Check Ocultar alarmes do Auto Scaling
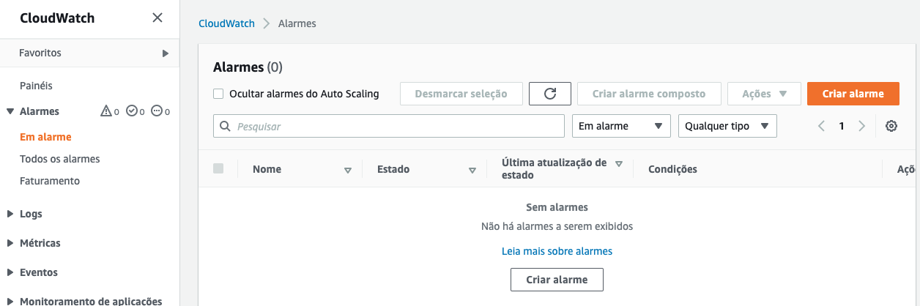Image resolution: width=920 pixels, height=306 pixels. (x=218, y=94)
